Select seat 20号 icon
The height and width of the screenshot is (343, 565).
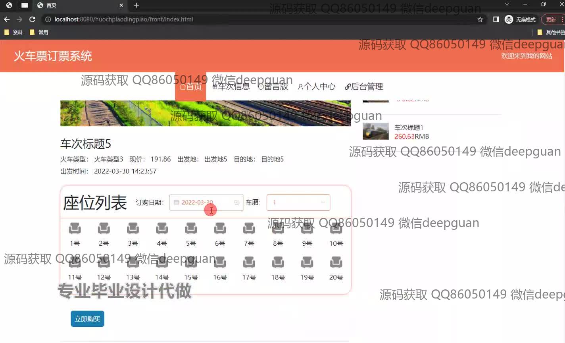[336, 262]
